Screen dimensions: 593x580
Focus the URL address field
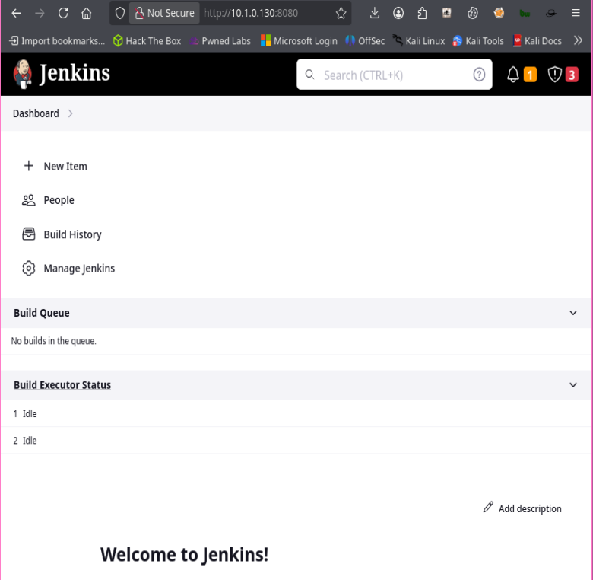(x=251, y=13)
